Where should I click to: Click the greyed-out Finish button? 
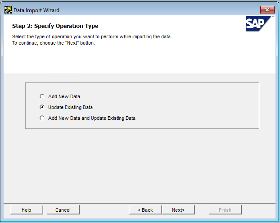pos(225,210)
